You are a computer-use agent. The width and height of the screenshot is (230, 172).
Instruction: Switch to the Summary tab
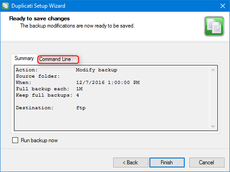[24, 58]
